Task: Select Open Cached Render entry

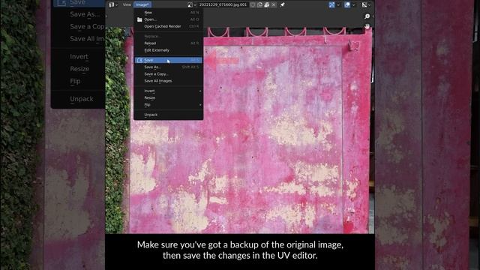Action: point(168,26)
